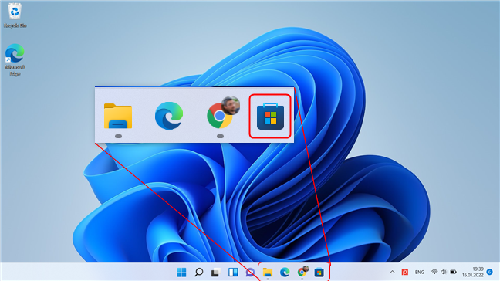Open calendar via clock 19:39
500x281 pixels.
tap(473, 272)
